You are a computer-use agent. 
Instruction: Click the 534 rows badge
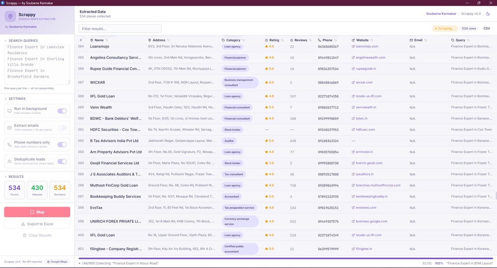coord(469,29)
